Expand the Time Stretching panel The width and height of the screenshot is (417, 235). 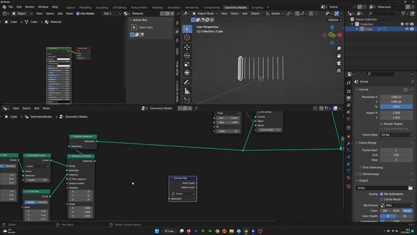(x=372, y=168)
